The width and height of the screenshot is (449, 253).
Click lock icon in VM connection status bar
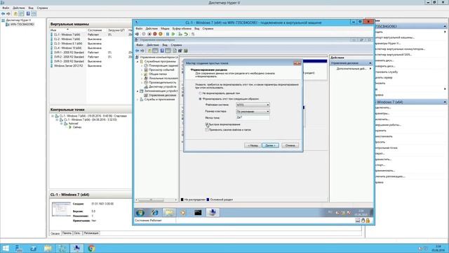[x=368, y=220]
